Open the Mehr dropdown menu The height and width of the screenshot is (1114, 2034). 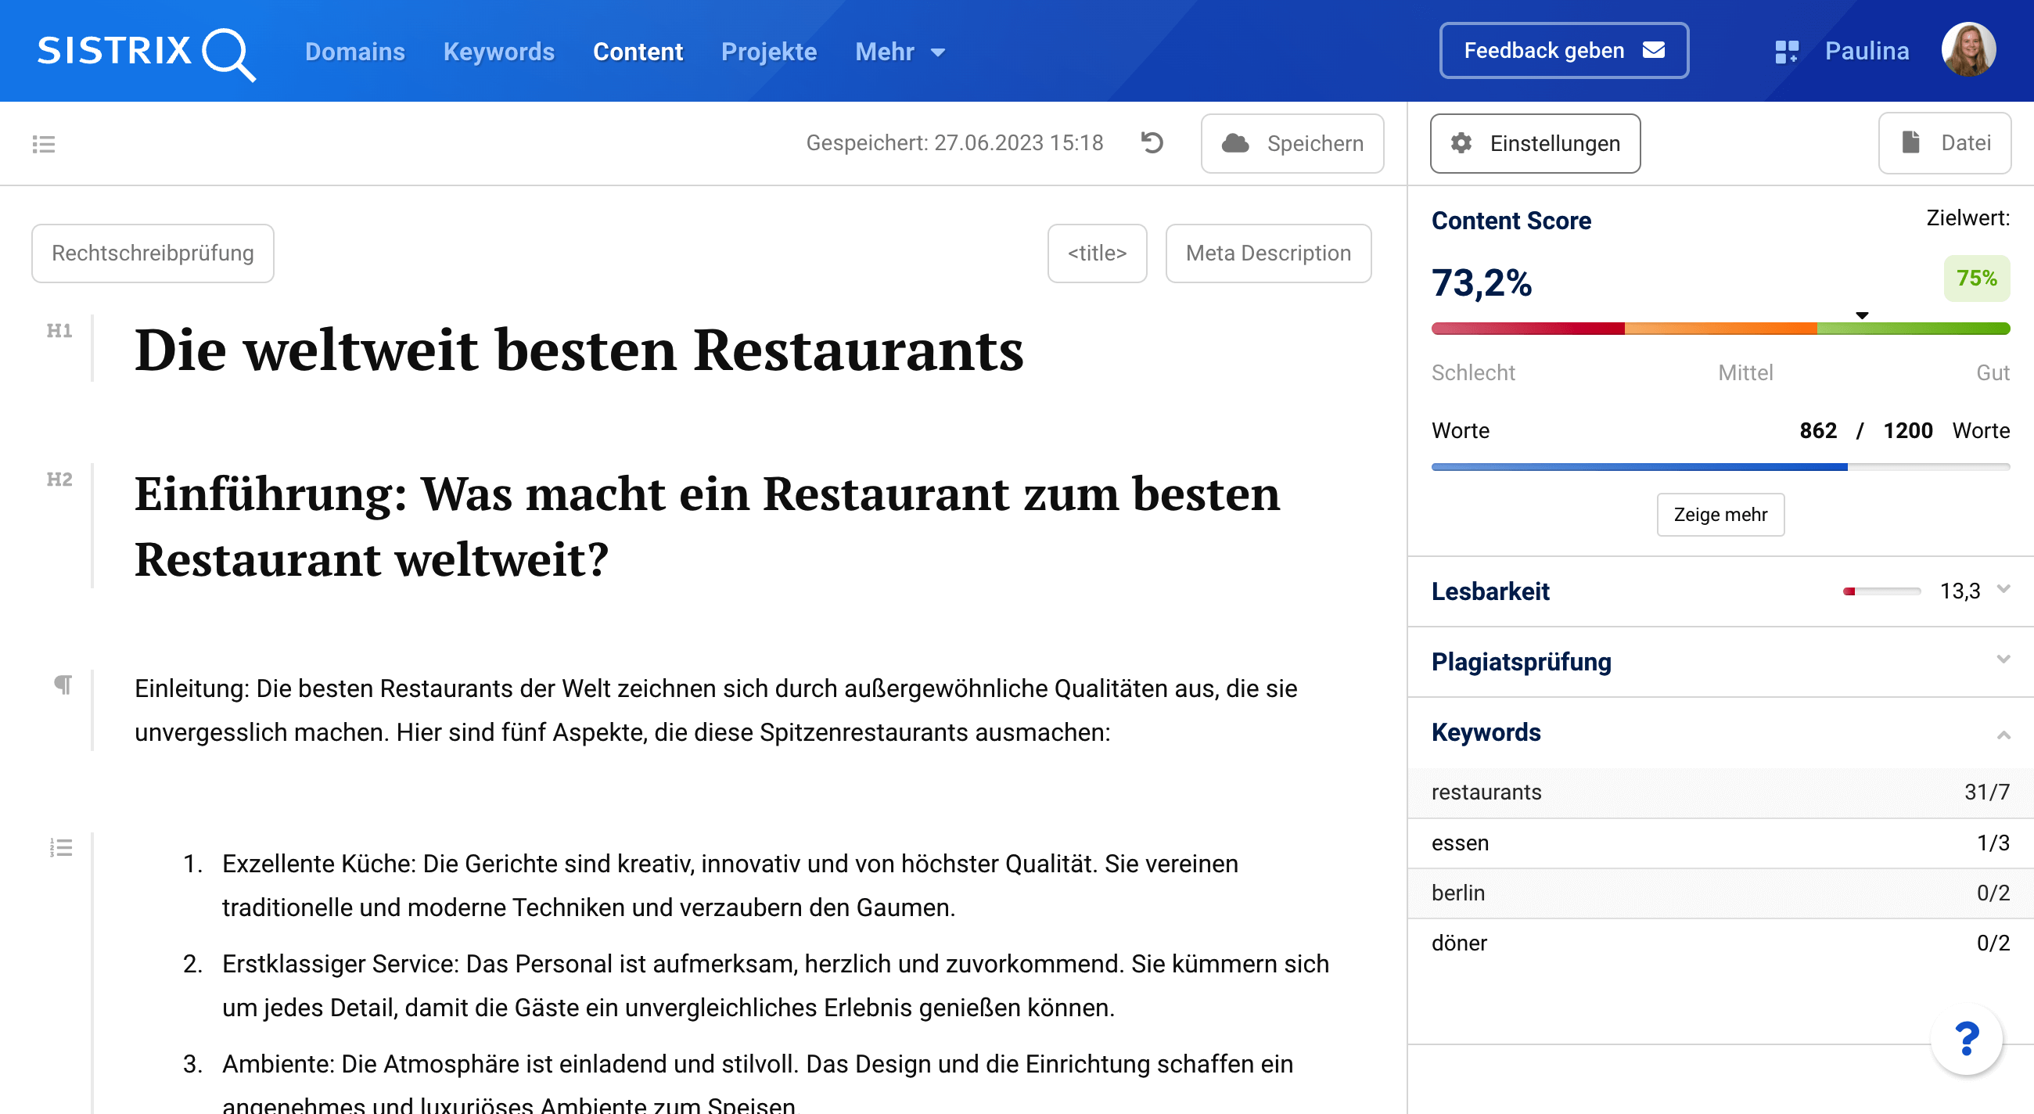(900, 52)
